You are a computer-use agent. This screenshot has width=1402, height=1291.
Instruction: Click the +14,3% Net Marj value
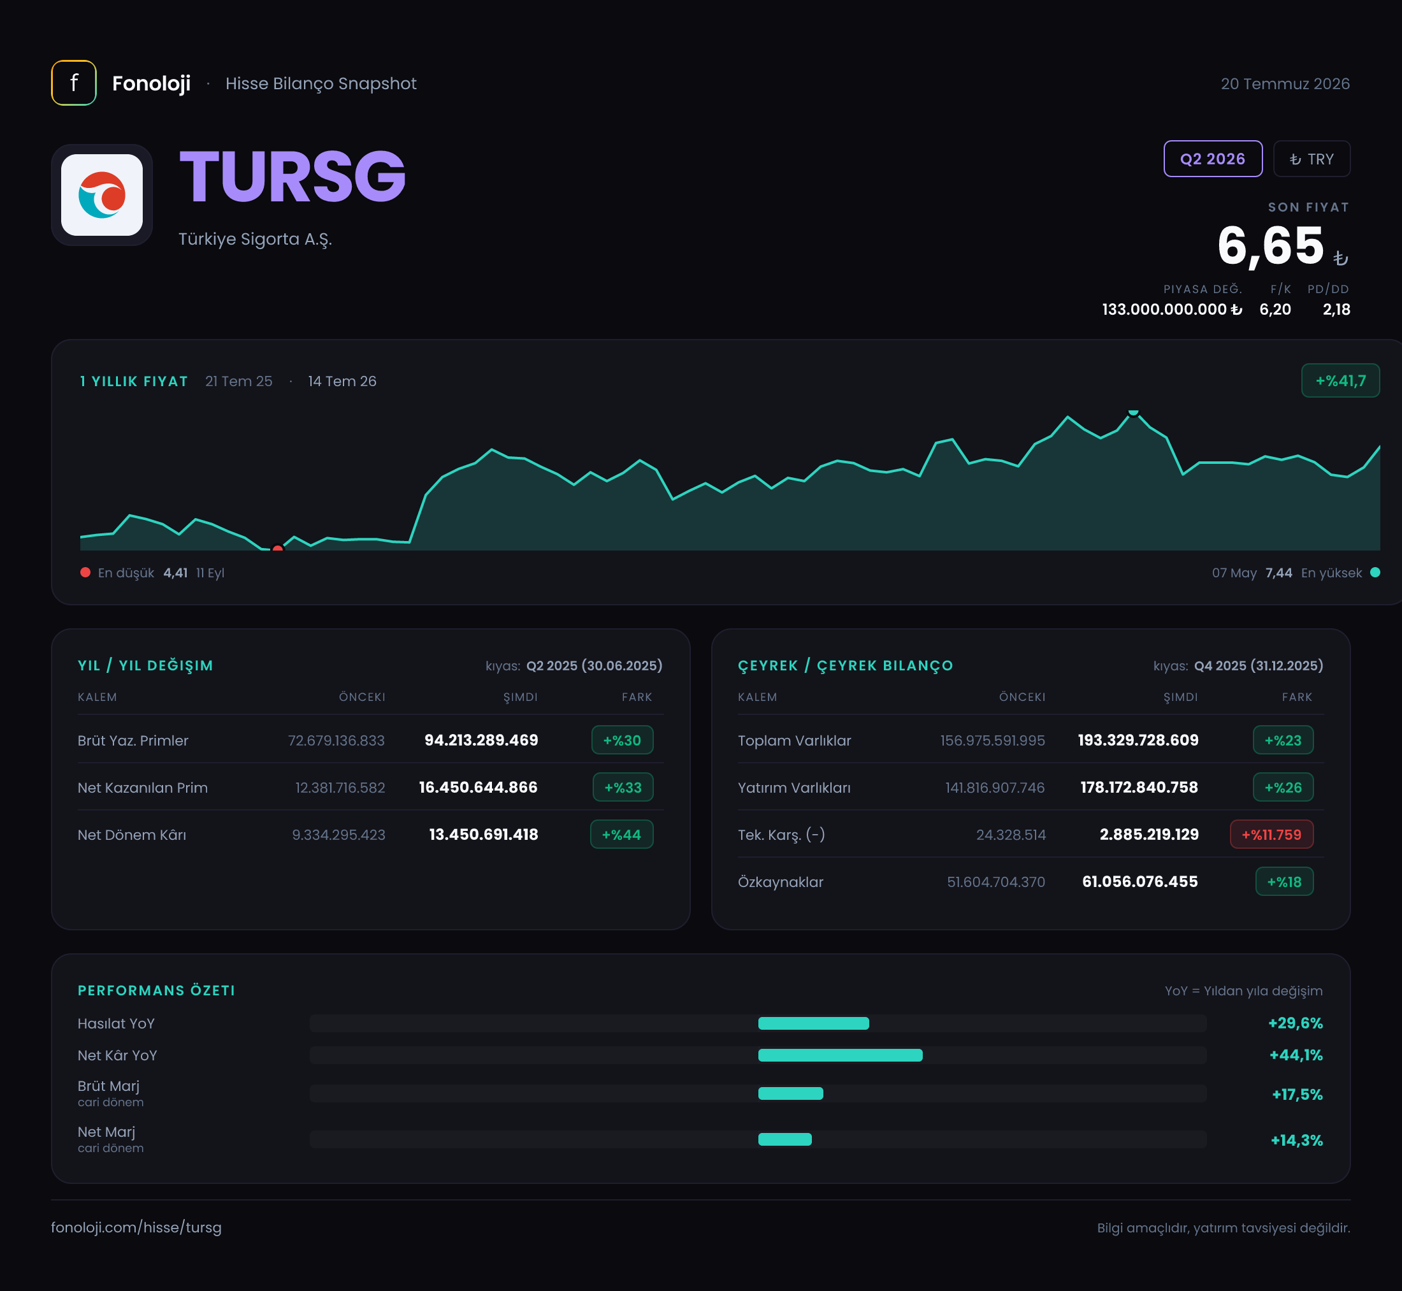(x=1296, y=1140)
